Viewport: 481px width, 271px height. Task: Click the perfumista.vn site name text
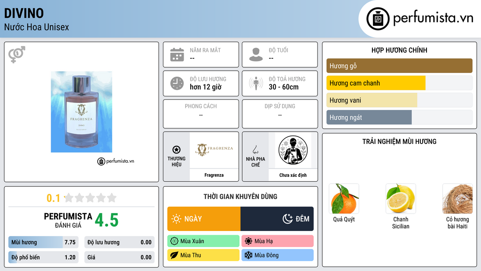click(433, 18)
